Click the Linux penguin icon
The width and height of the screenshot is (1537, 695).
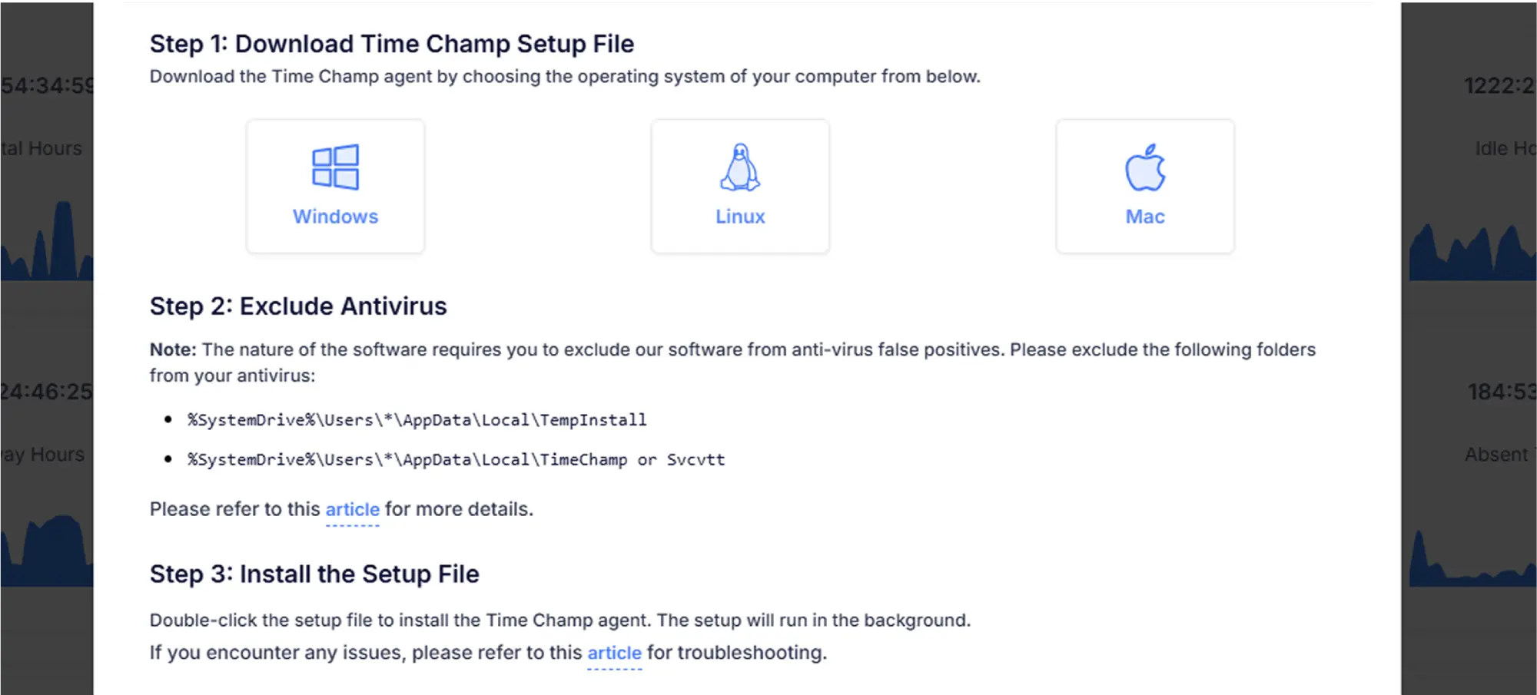[x=740, y=167]
